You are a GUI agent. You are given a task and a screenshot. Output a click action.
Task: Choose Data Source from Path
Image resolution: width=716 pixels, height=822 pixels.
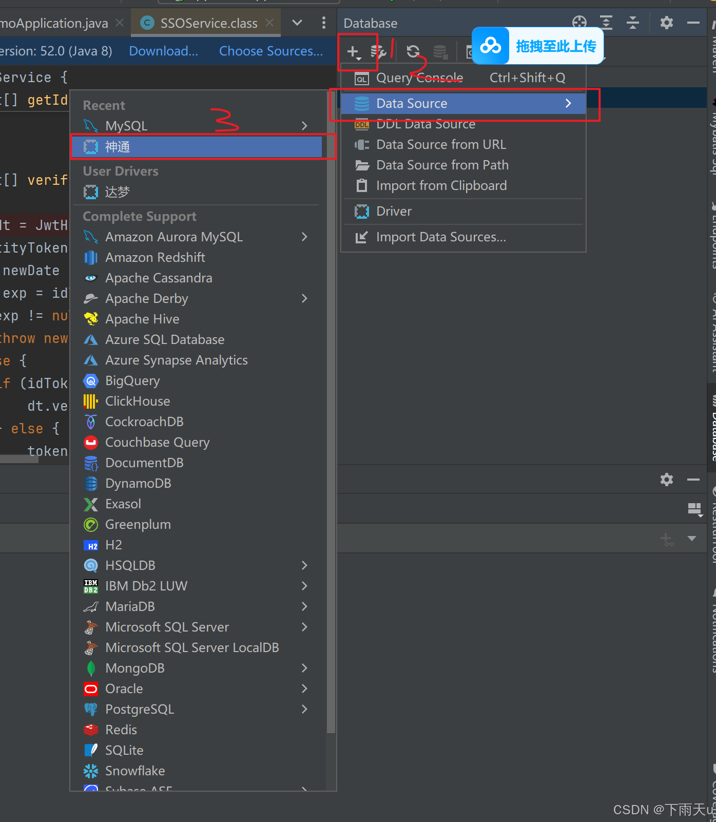click(463, 165)
